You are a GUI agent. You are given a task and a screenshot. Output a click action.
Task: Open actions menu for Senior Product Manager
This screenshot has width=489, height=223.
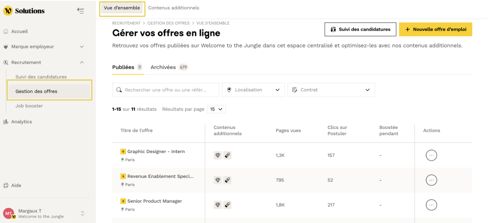431,205
